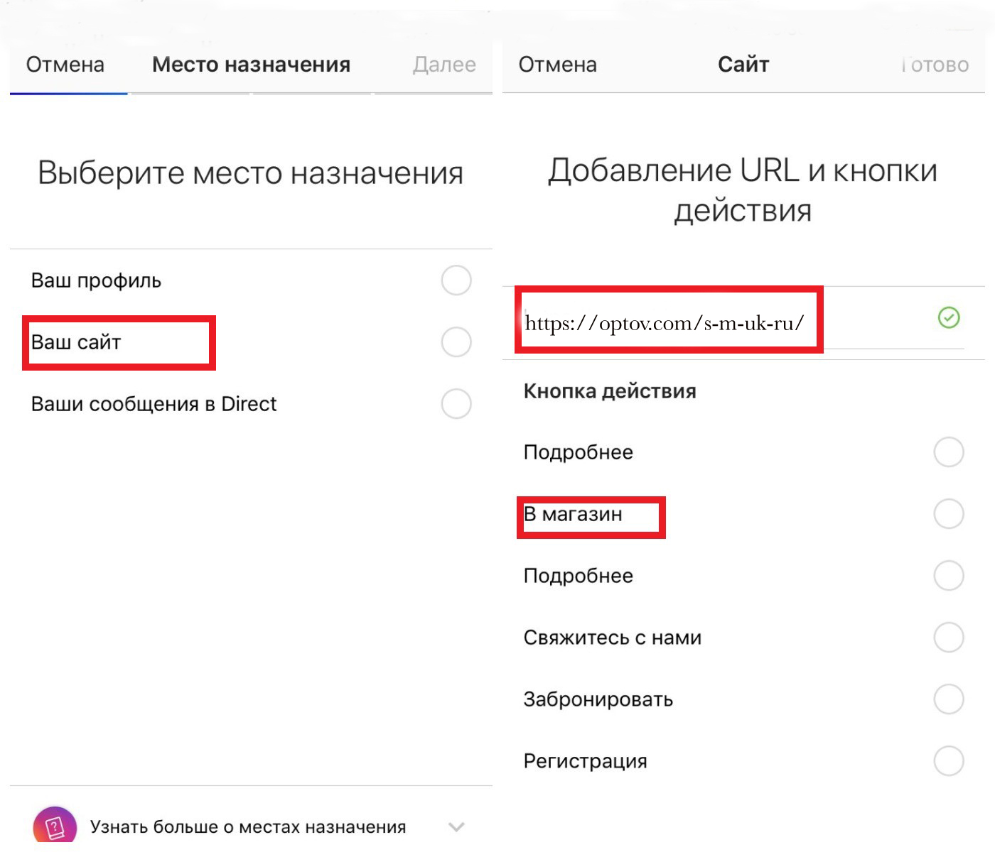Select the 'Ваш профиль' radio button

click(x=456, y=280)
